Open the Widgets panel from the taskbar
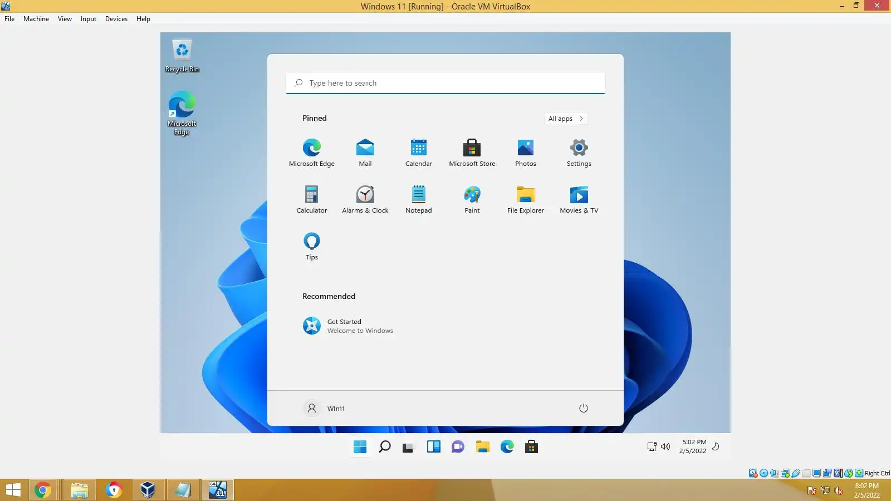 coord(434,446)
